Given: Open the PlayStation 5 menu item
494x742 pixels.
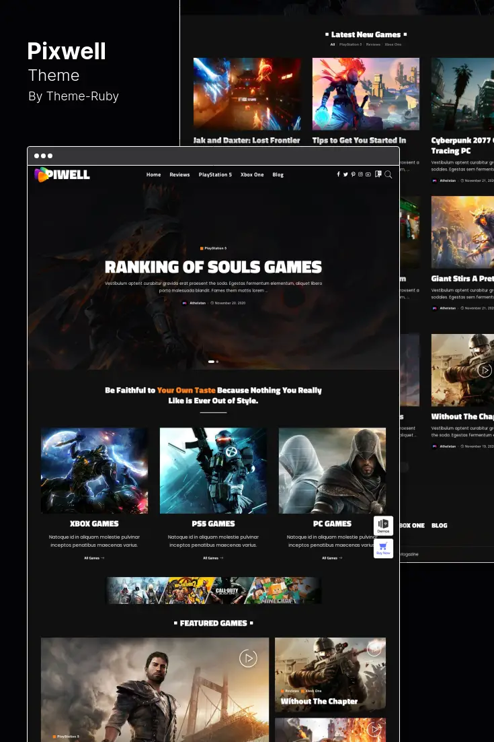Looking at the screenshot, I should (x=215, y=174).
